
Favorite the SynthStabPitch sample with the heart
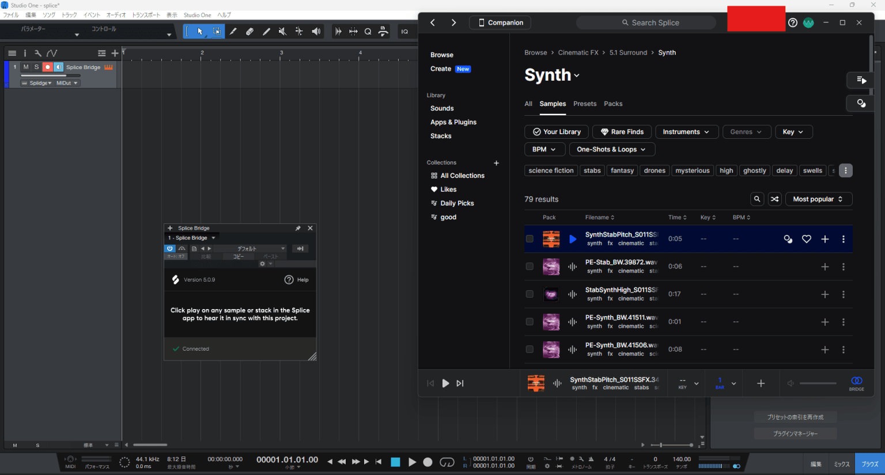coord(806,238)
